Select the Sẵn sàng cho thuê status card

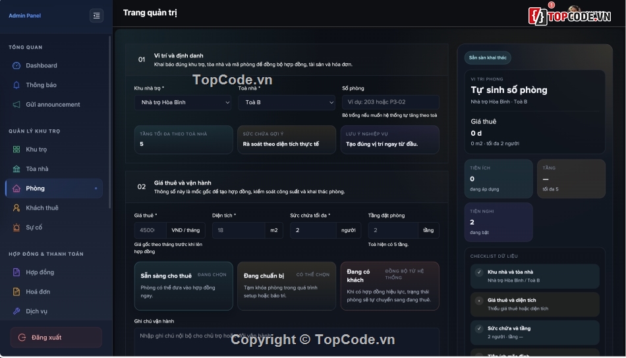coord(184,286)
